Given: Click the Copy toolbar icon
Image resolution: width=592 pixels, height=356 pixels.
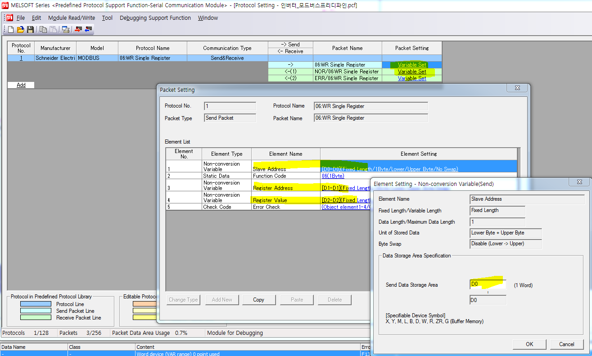Looking at the screenshot, I should tap(43, 30).
